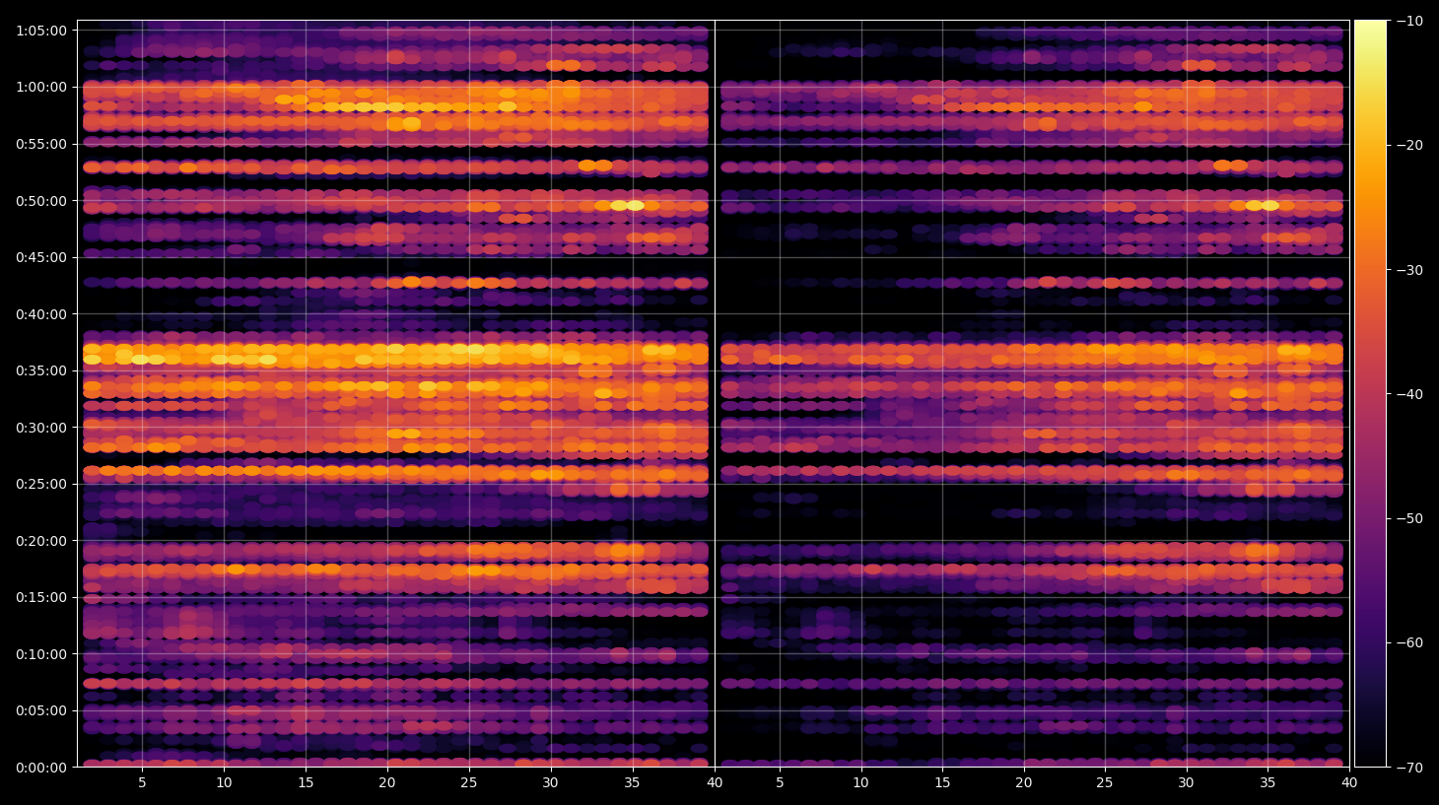Select the 0:55:00 time axis label
This screenshot has width=1439, height=805.
point(41,144)
